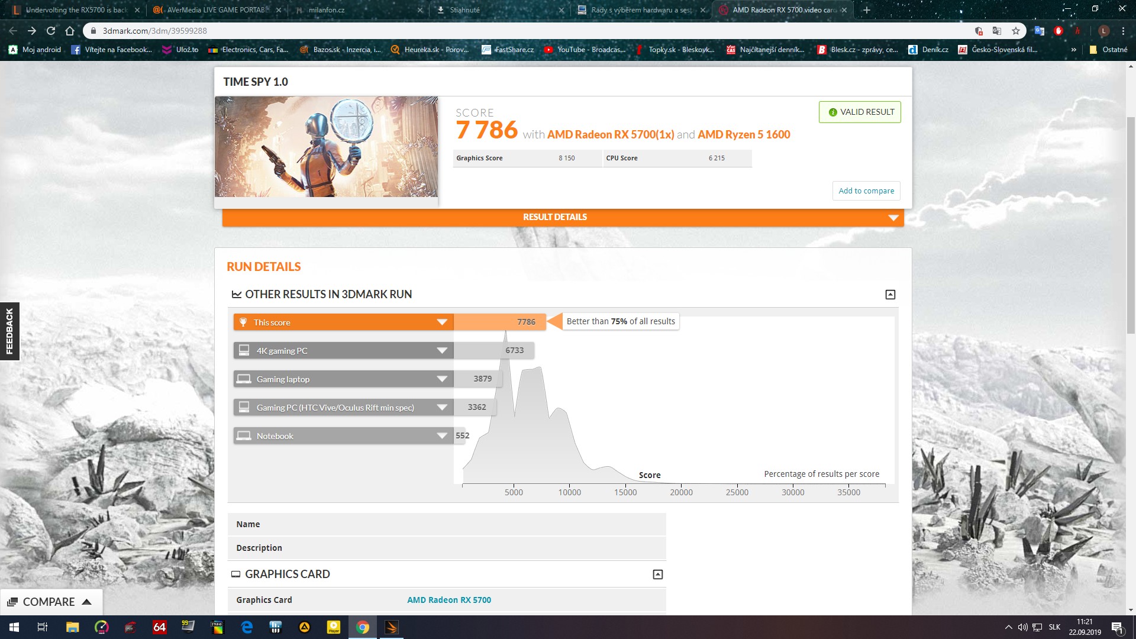Launch File Explorer from the taskbar

click(x=72, y=627)
